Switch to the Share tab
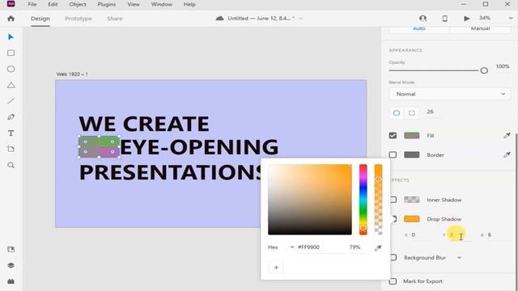This screenshot has height=291, width=518. 115,19
